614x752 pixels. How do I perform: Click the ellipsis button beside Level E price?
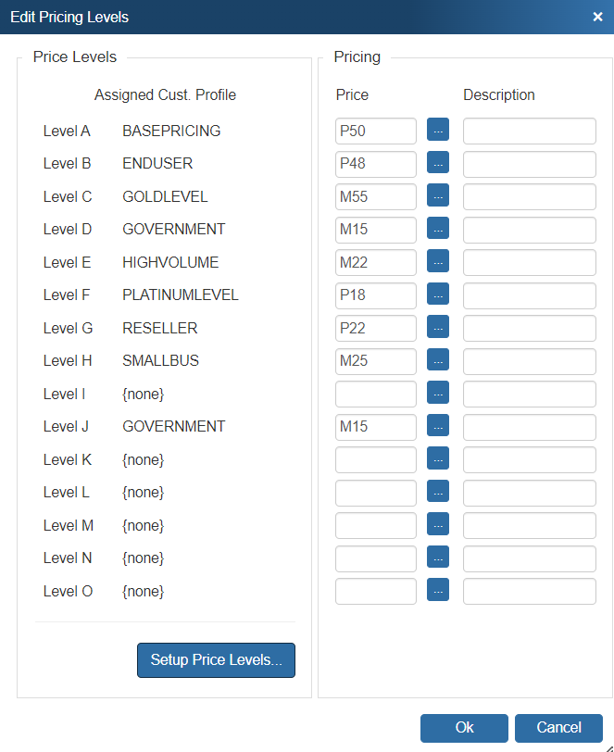click(437, 262)
